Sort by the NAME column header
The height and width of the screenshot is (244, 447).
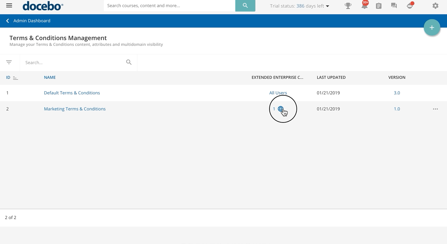tap(50, 78)
